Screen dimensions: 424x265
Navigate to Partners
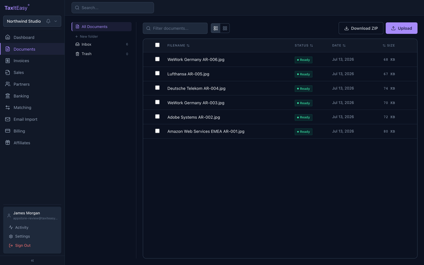point(32,84)
